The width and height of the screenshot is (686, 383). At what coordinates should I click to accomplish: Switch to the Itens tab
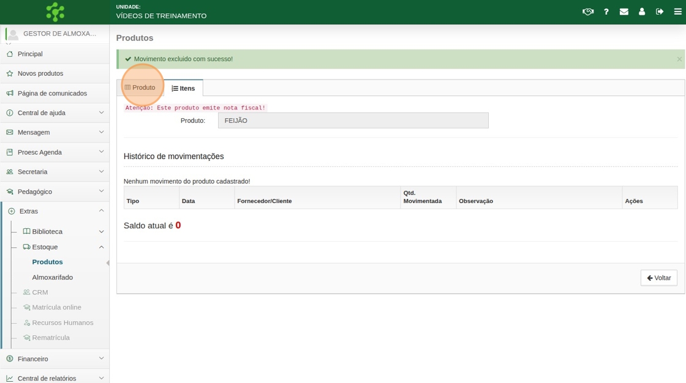(183, 88)
